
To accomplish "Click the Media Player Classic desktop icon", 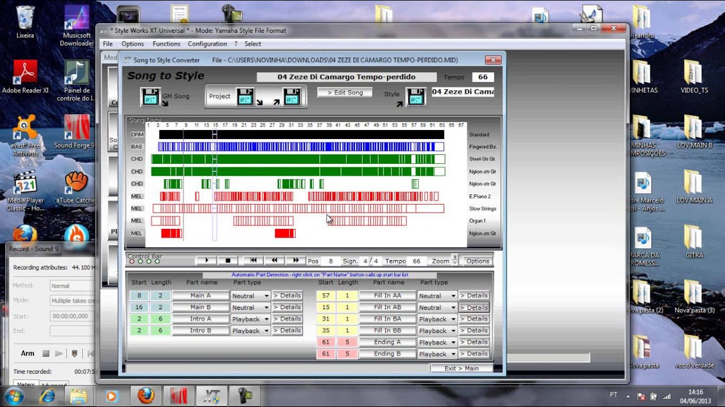I will 25,191.
